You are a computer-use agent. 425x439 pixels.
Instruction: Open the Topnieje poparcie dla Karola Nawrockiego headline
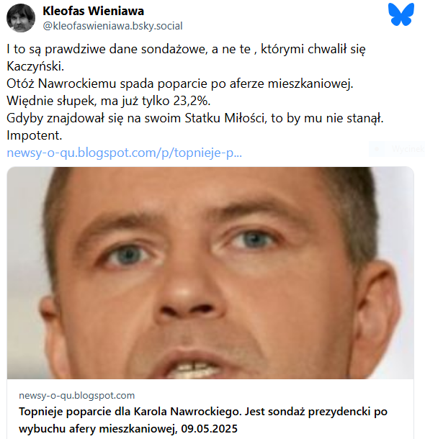coord(203,420)
